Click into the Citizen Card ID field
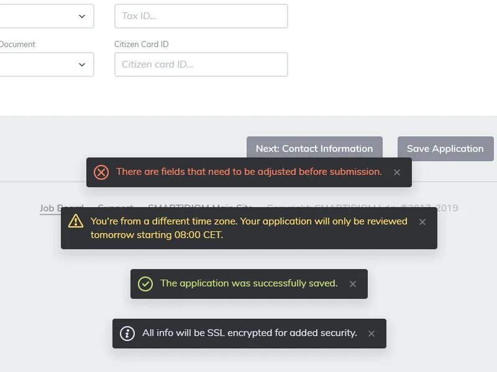Screen dimensions: 497x372 coord(201,64)
